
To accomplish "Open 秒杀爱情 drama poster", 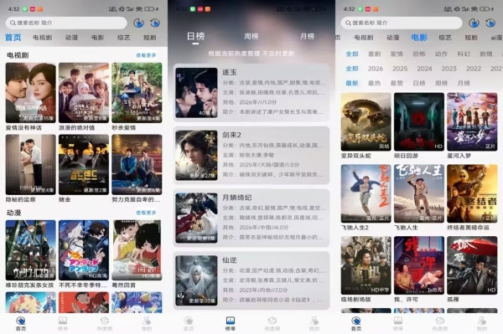I will (137, 93).
